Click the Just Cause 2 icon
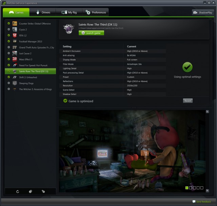Viewport: 217px width, 206px height. pos(15,53)
